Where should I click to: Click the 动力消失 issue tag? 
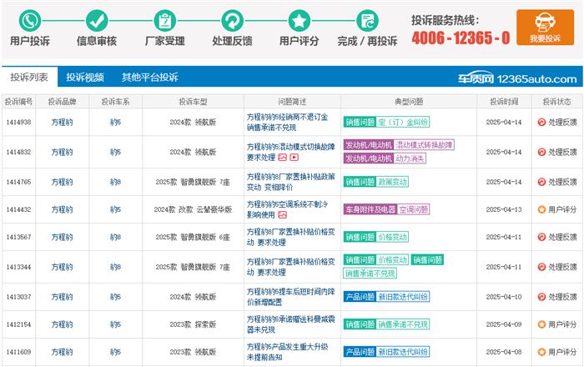[x=410, y=158]
